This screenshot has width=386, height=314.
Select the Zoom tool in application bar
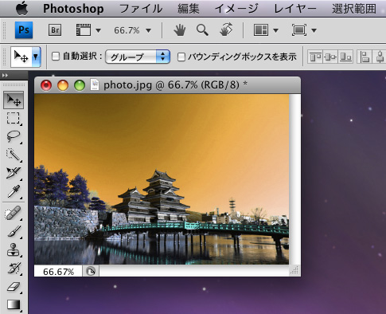[x=202, y=30]
